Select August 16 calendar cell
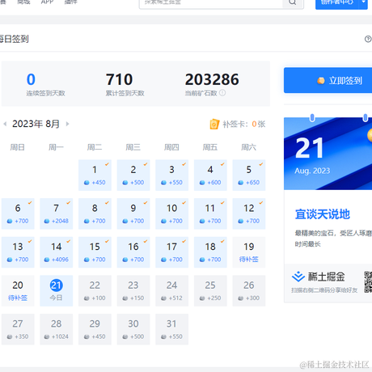The height and width of the screenshot is (372, 372). point(133,252)
